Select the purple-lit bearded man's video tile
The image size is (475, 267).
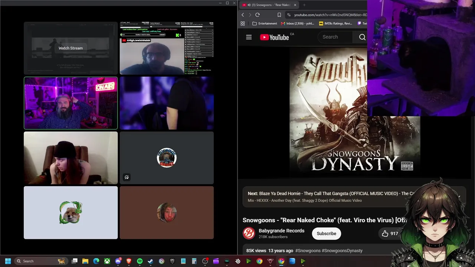pyautogui.click(x=71, y=103)
